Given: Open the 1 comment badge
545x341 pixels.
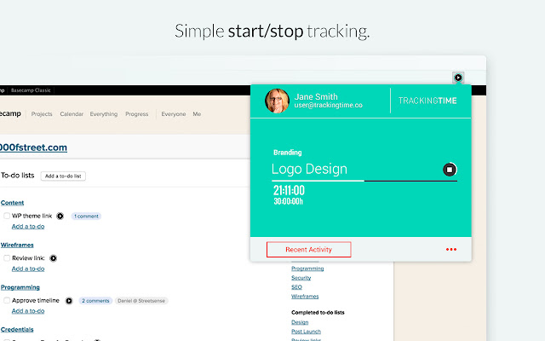Looking at the screenshot, I should pos(86,217).
